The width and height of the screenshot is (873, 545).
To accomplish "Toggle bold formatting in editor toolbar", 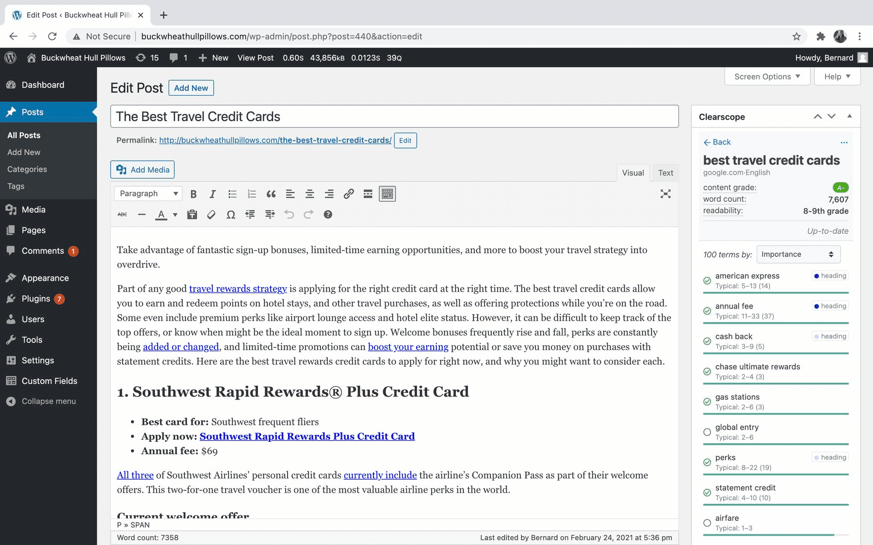I will [x=193, y=194].
